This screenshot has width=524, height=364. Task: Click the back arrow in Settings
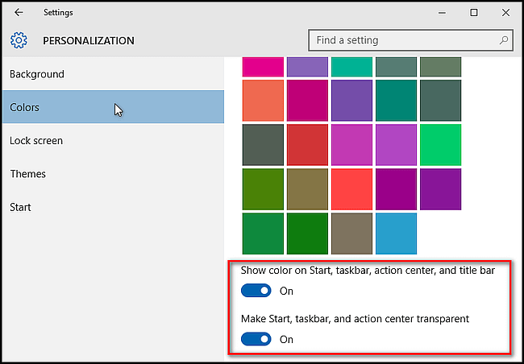coord(19,13)
